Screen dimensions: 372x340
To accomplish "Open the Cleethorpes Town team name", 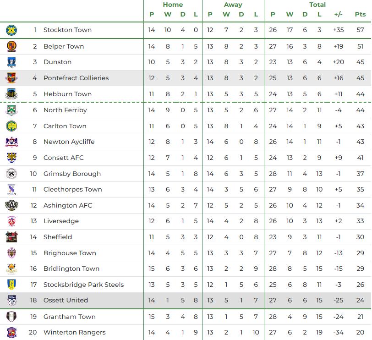I will (x=72, y=189).
